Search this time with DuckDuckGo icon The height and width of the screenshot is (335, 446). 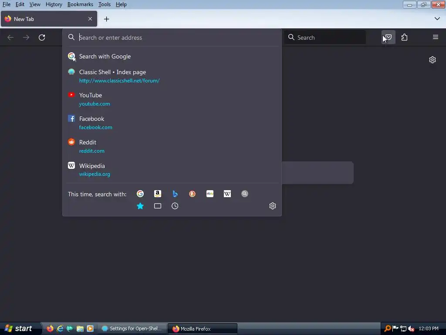192,194
